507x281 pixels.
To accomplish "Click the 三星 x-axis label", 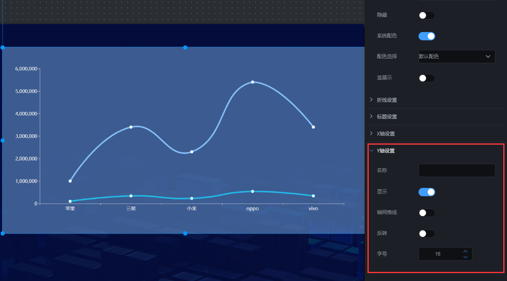I will pyautogui.click(x=131, y=209).
